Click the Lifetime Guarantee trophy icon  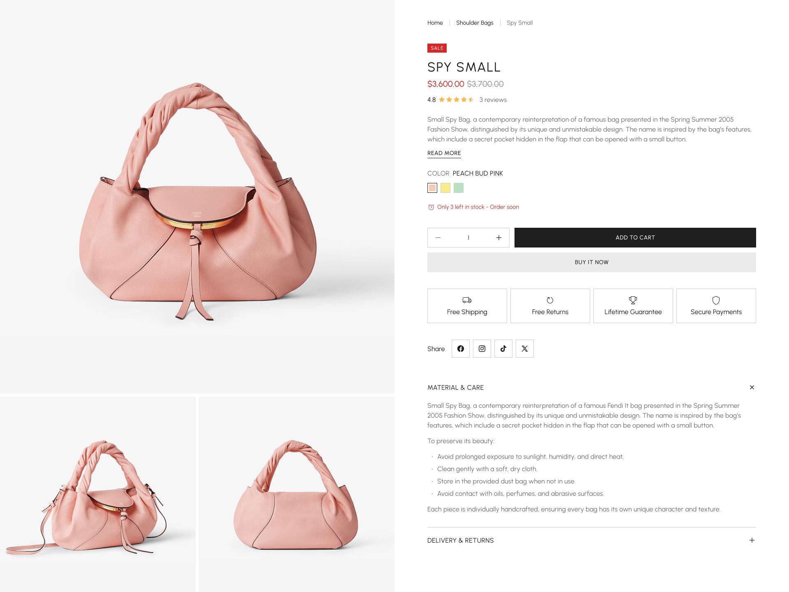tap(633, 300)
